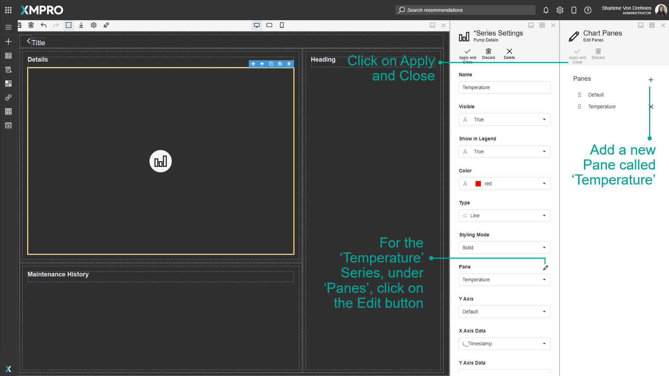Click the selected chart's duplicate icon
Image resolution: width=669 pixels, height=376 pixels.
click(271, 64)
